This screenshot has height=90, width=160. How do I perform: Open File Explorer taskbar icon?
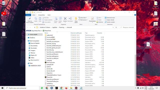point(71,88)
